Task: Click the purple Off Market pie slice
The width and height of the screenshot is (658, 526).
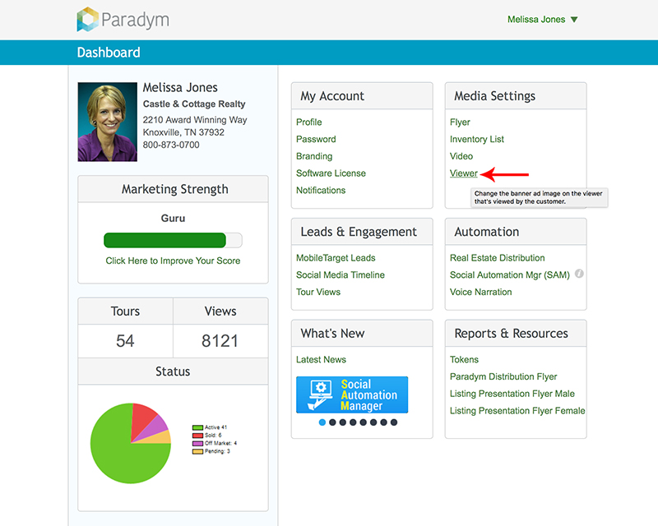Action: [156, 427]
